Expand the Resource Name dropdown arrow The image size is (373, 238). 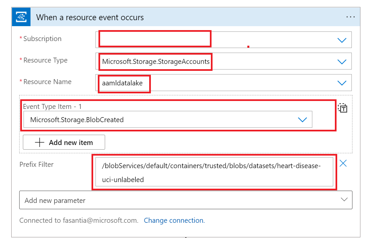click(342, 83)
